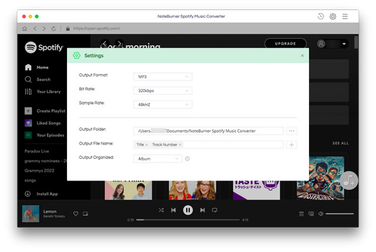Open the play queue icon
This screenshot has height=252, width=376.
click(x=301, y=214)
